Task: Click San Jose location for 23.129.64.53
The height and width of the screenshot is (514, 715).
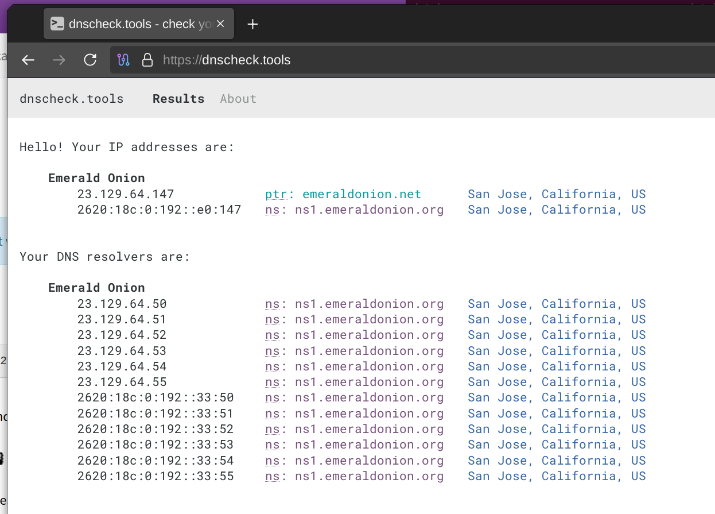Action: click(x=557, y=351)
